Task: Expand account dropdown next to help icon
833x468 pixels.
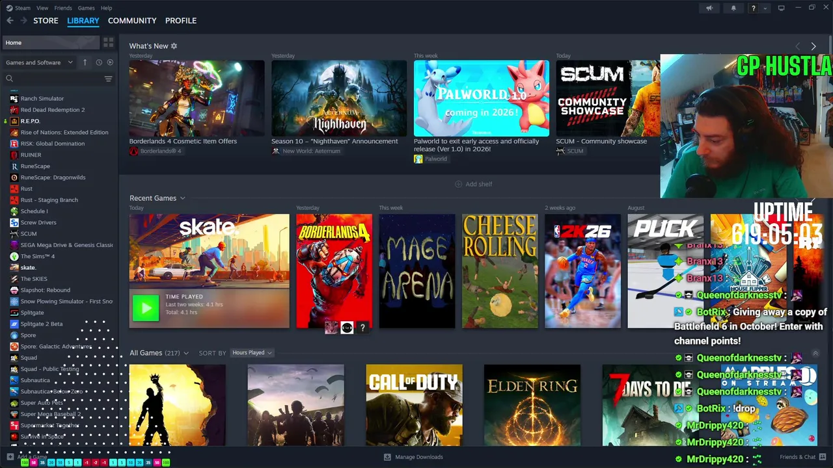Action: [765, 8]
